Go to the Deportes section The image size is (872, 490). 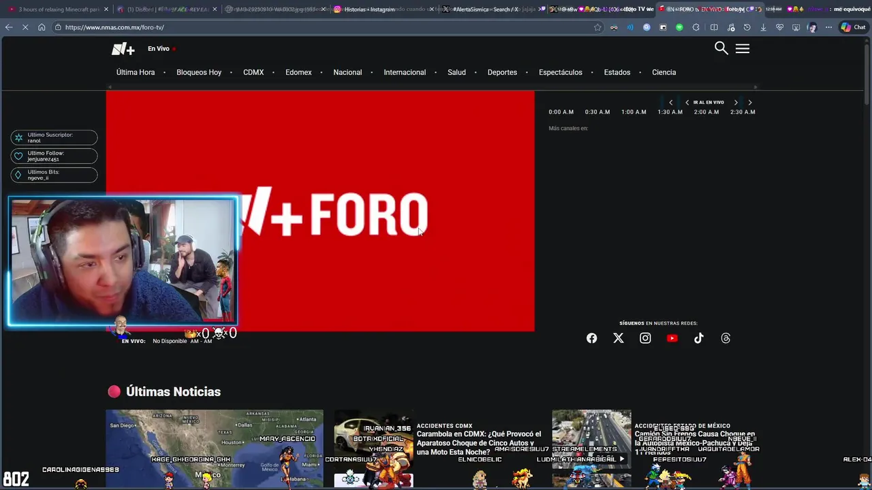(502, 72)
